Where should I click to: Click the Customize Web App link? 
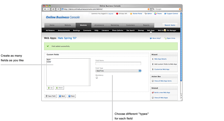coord(162,69)
